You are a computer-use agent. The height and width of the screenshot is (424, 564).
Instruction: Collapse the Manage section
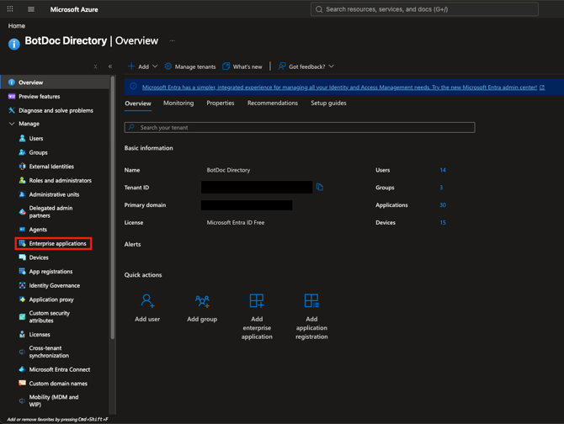pos(12,124)
